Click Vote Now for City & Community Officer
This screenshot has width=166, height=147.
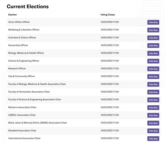click(x=153, y=77)
